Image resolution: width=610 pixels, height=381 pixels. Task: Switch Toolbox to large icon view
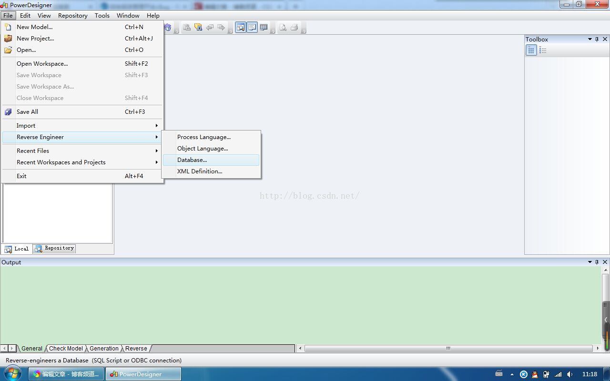[x=531, y=50]
